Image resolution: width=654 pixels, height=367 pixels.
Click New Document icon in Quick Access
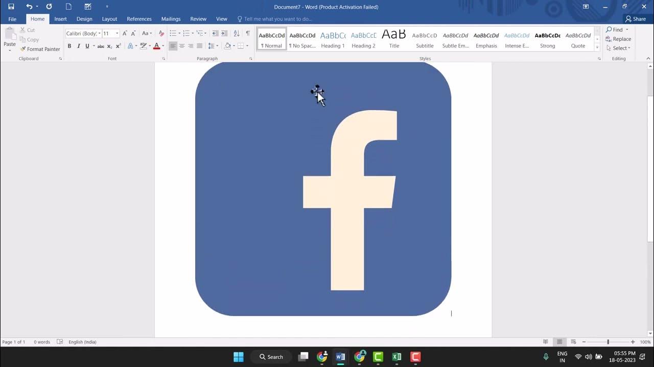pos(68,7)
